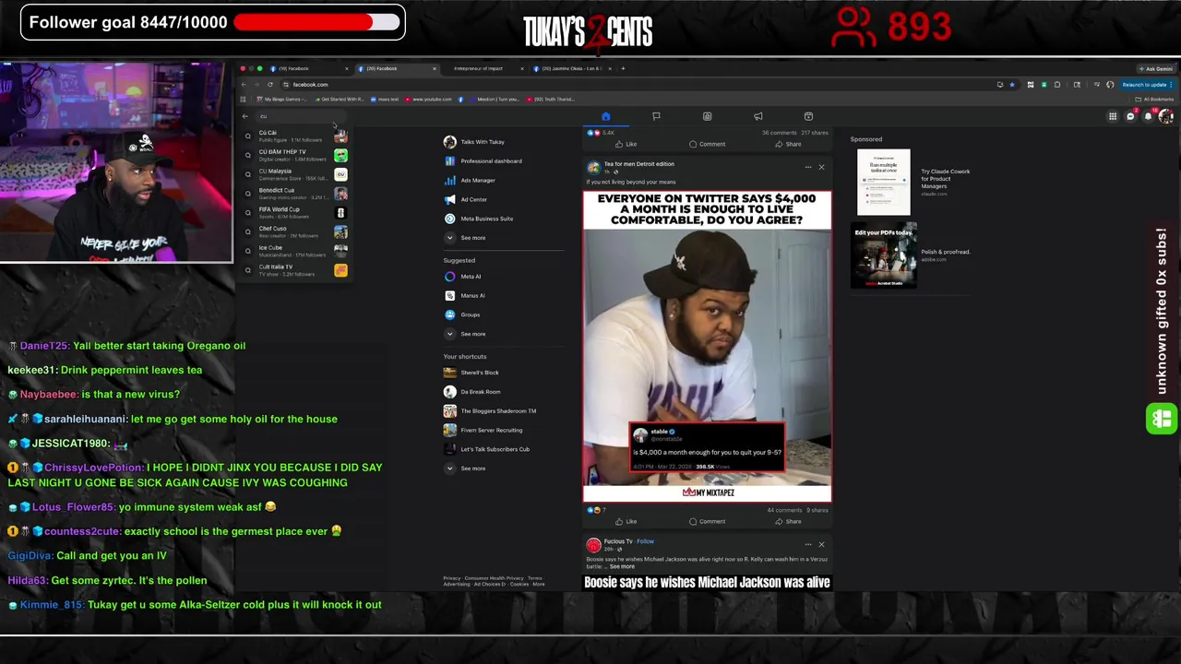The image size is (1181, 664).
Task: Open the Pages flag icon
Action: 656,116
